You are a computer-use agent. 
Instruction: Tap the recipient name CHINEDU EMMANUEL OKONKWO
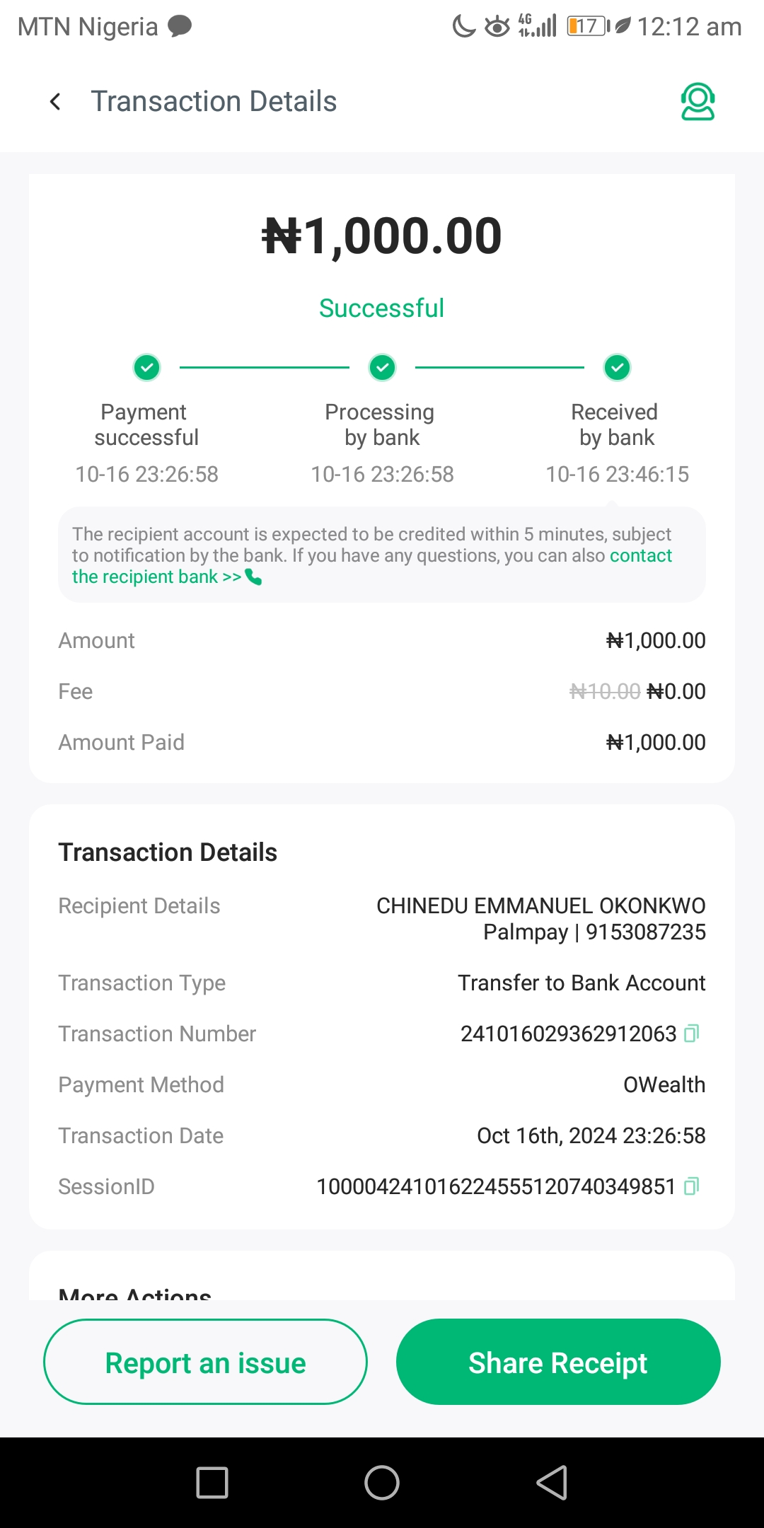[x=540, y=905]
